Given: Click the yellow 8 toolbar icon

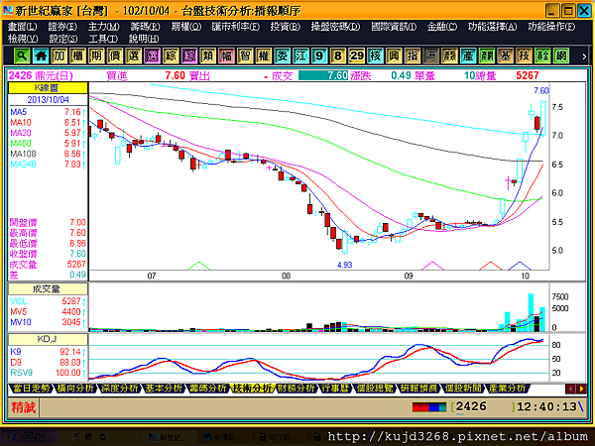Looking at the screenshot, I should coord(338,56).
